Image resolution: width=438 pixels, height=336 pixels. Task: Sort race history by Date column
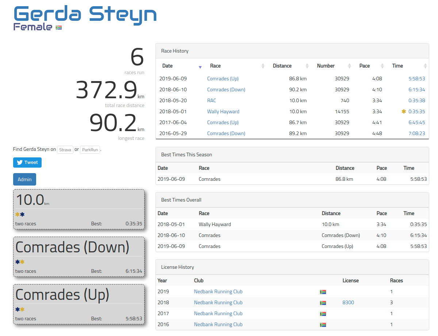tap(168, 66)
